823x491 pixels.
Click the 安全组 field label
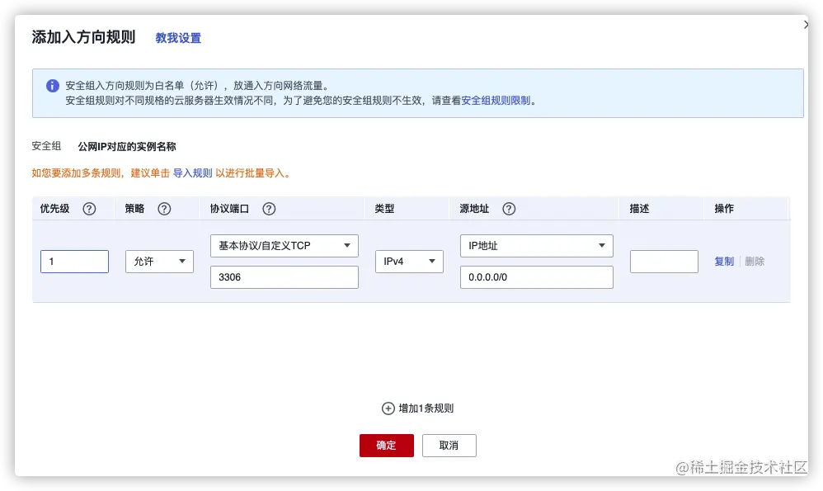point(46,147)
